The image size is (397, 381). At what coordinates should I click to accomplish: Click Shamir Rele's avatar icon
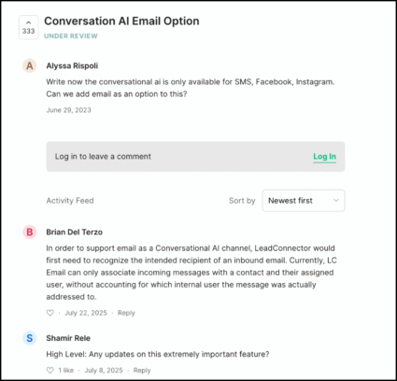(30, 338)
